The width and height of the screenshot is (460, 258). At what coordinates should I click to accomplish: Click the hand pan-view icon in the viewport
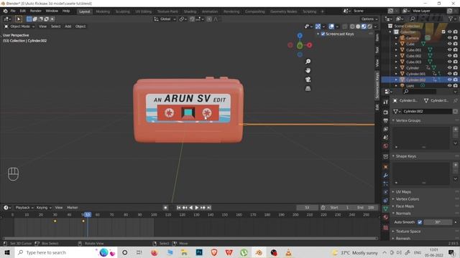tap(308, 70)
